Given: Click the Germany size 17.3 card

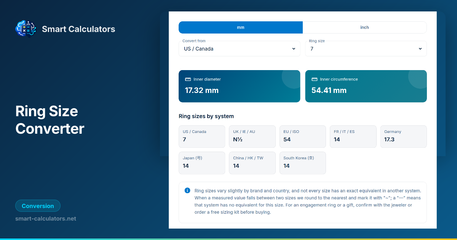Looking at the screenshot, I should coord(404,136).
